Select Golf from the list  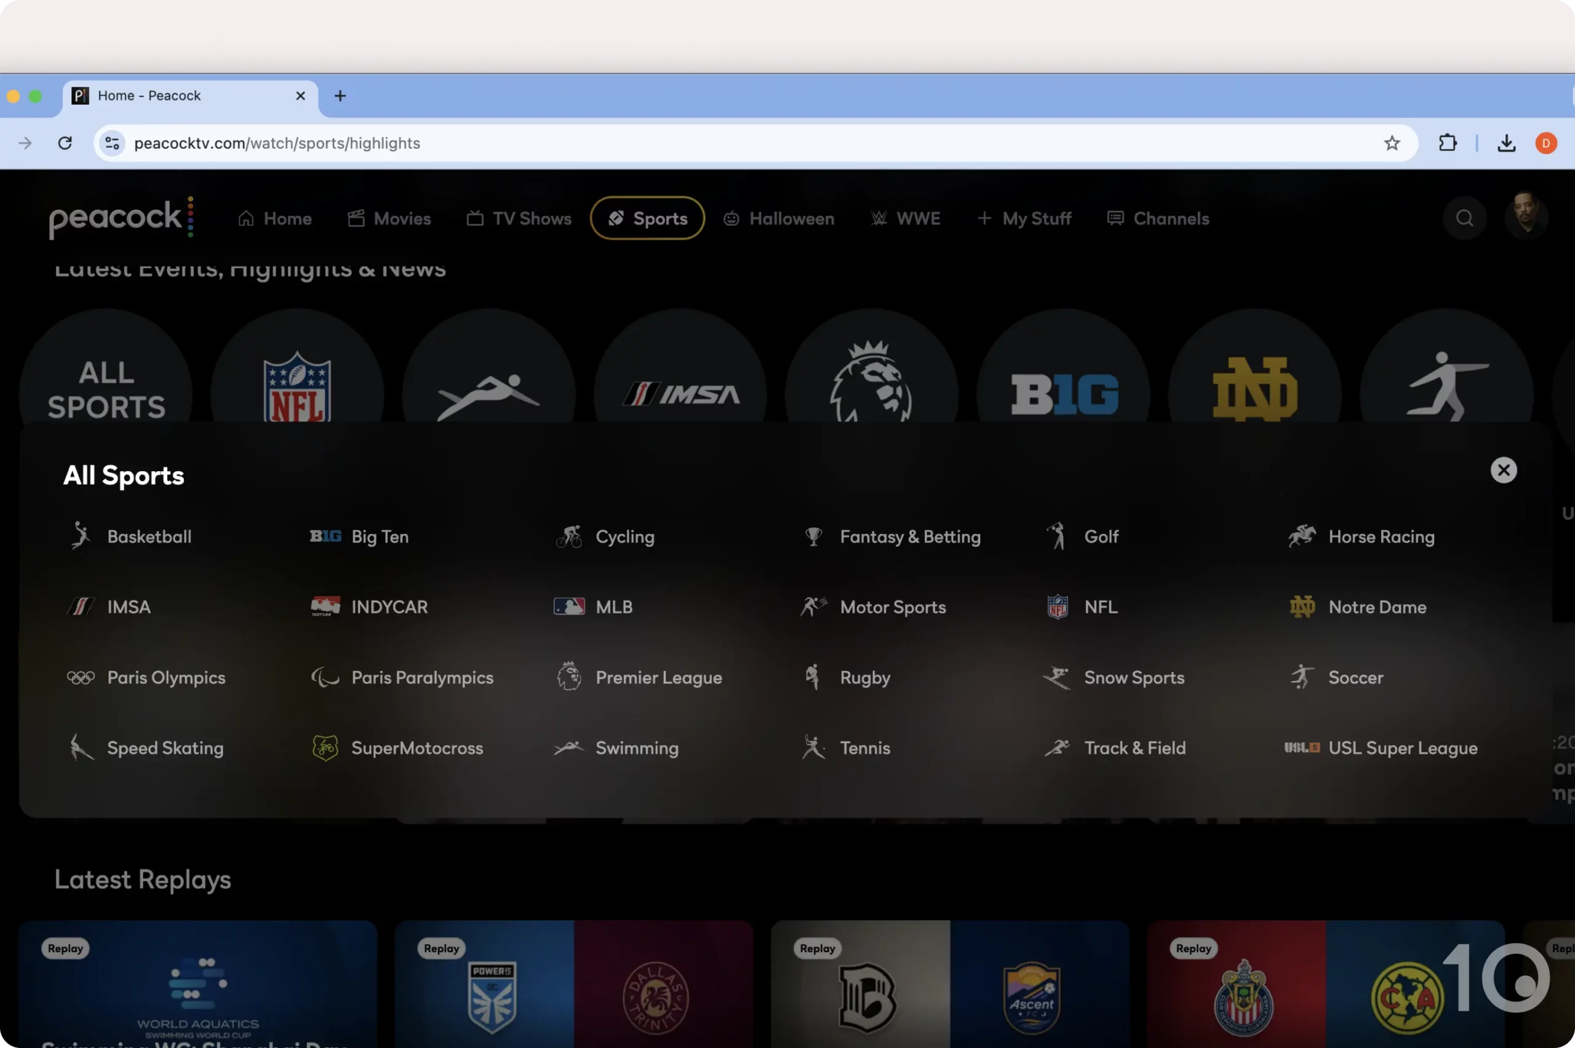click(x=1082, y=536)
